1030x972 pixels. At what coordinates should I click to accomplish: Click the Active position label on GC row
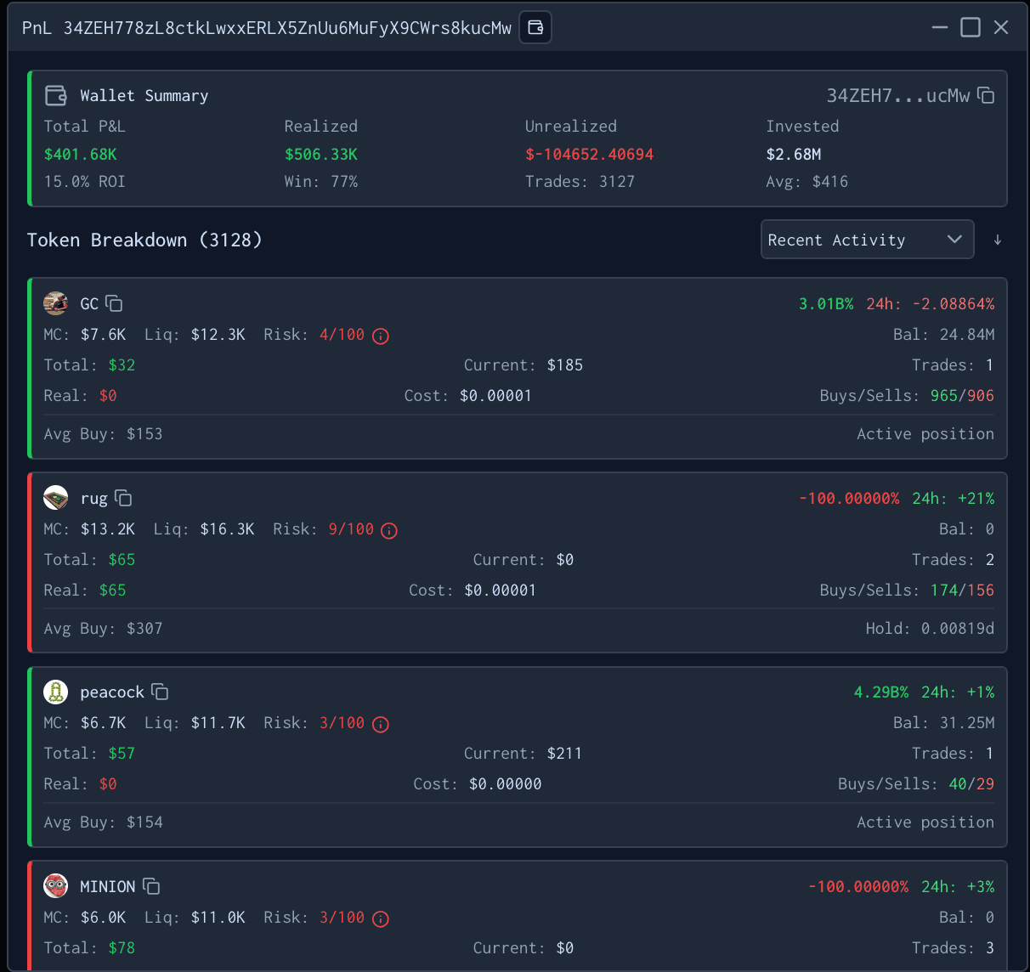tap(925, 433)
